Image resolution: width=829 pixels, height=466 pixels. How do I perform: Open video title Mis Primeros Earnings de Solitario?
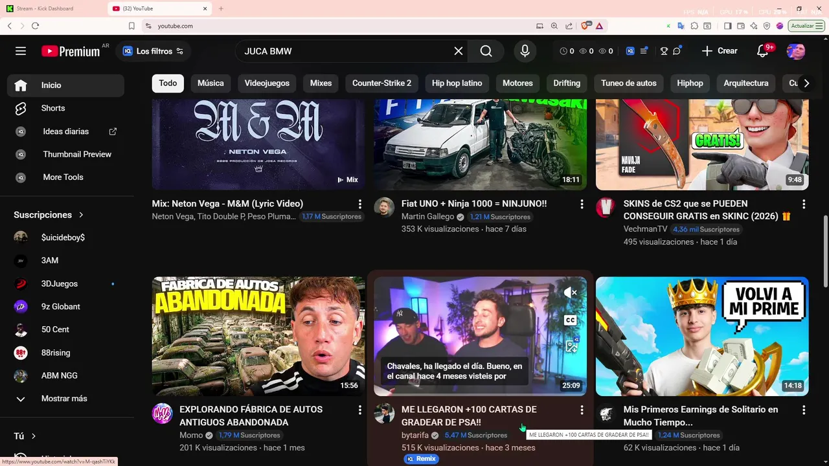701,416
